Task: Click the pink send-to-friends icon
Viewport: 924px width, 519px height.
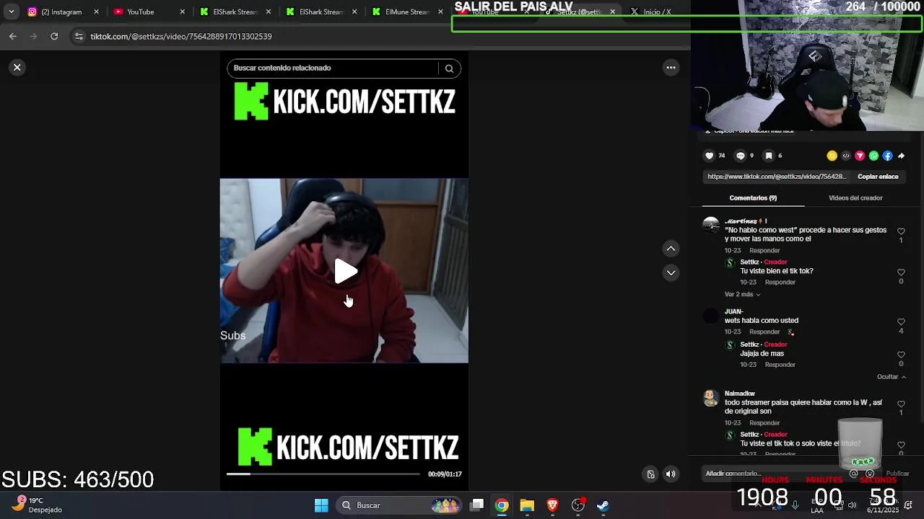Action: 860,156
